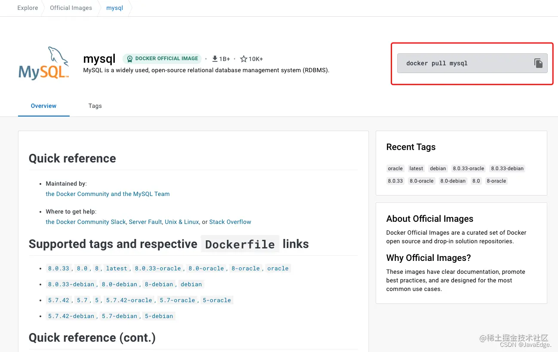
Task: Click the Quick reference heading
Action: [72, 158]
